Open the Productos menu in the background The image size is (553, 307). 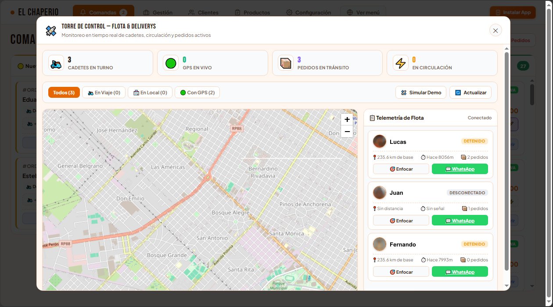coord(252,12)
